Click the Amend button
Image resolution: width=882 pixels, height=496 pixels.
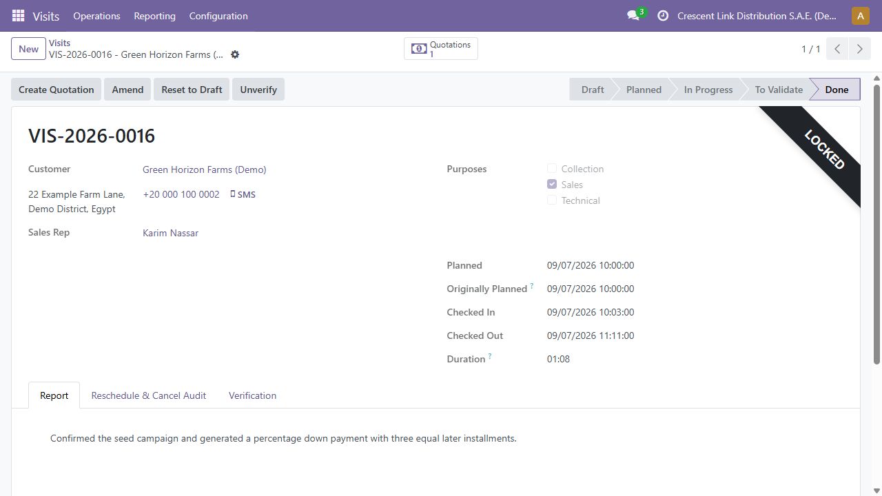tap(127, 90)
